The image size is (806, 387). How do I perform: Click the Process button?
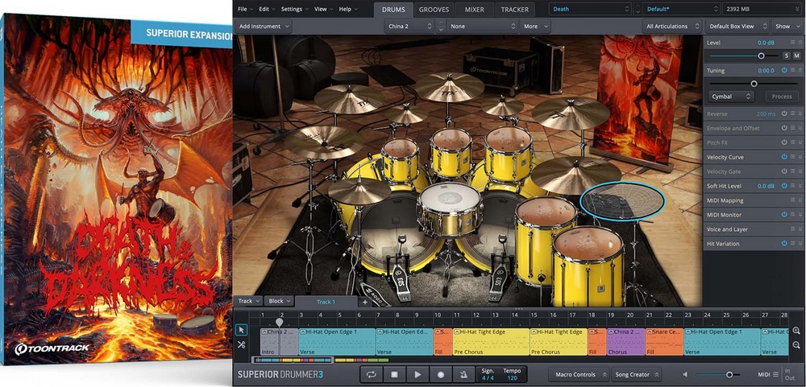tap(782, 97)
